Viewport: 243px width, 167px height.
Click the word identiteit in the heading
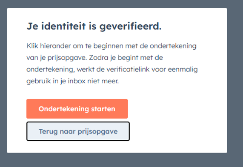(63, 26)
